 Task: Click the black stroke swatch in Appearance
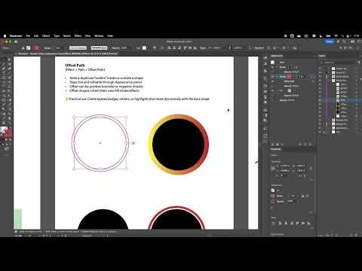(x=290, y=67)
